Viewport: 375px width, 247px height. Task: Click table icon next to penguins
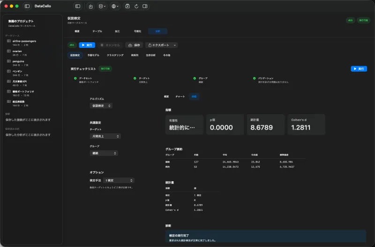click(9, 61)
